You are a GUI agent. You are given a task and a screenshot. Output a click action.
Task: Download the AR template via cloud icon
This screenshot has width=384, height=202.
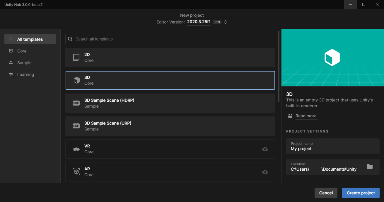pyautogui.click(x=265, y=172)
